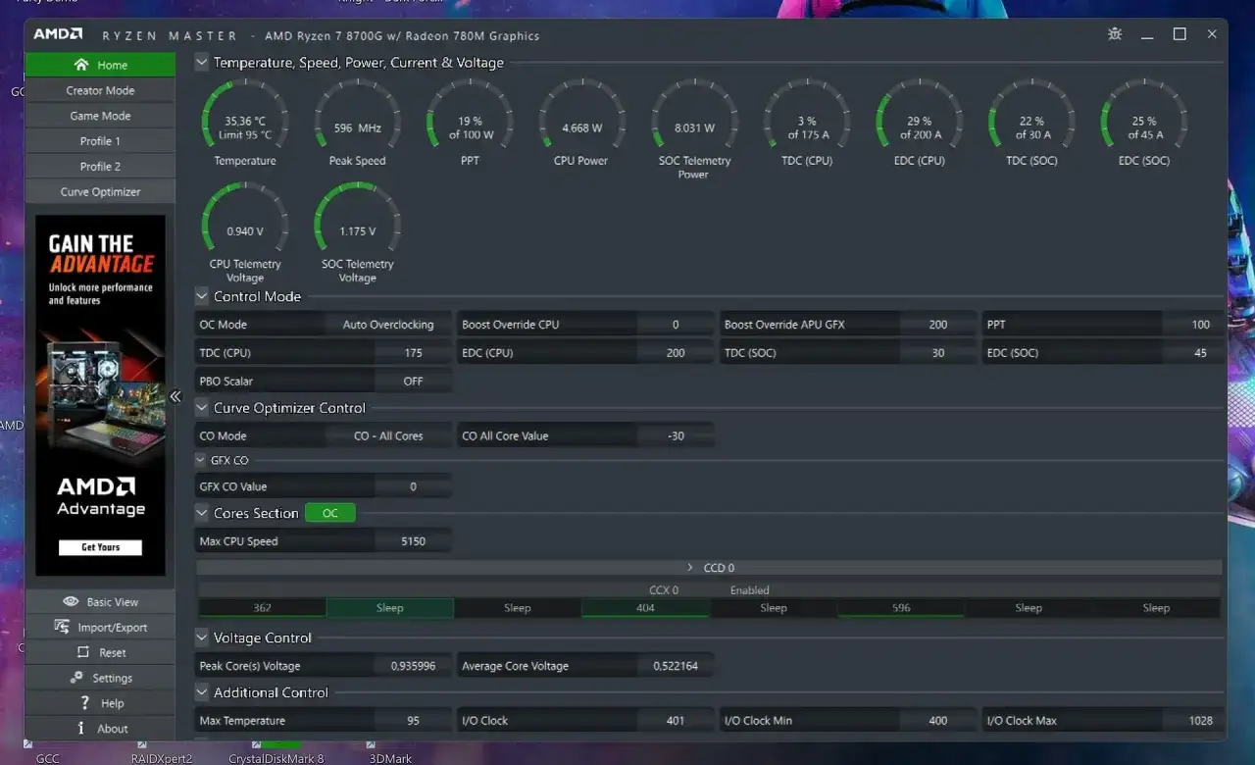Viewport: 1255px width, 765px height.
Task: Collapse the Control Mode section
Action: click(x=202, y=296)
